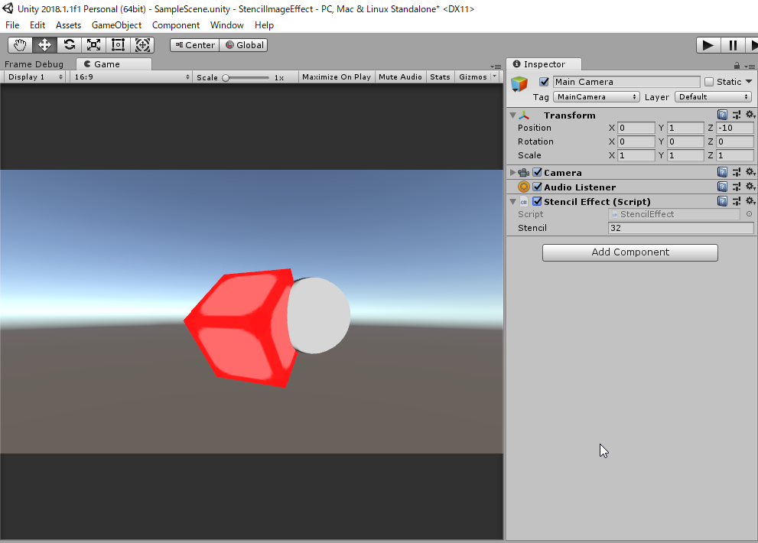Enable Mute Audio in the Game view

point(400,76)
